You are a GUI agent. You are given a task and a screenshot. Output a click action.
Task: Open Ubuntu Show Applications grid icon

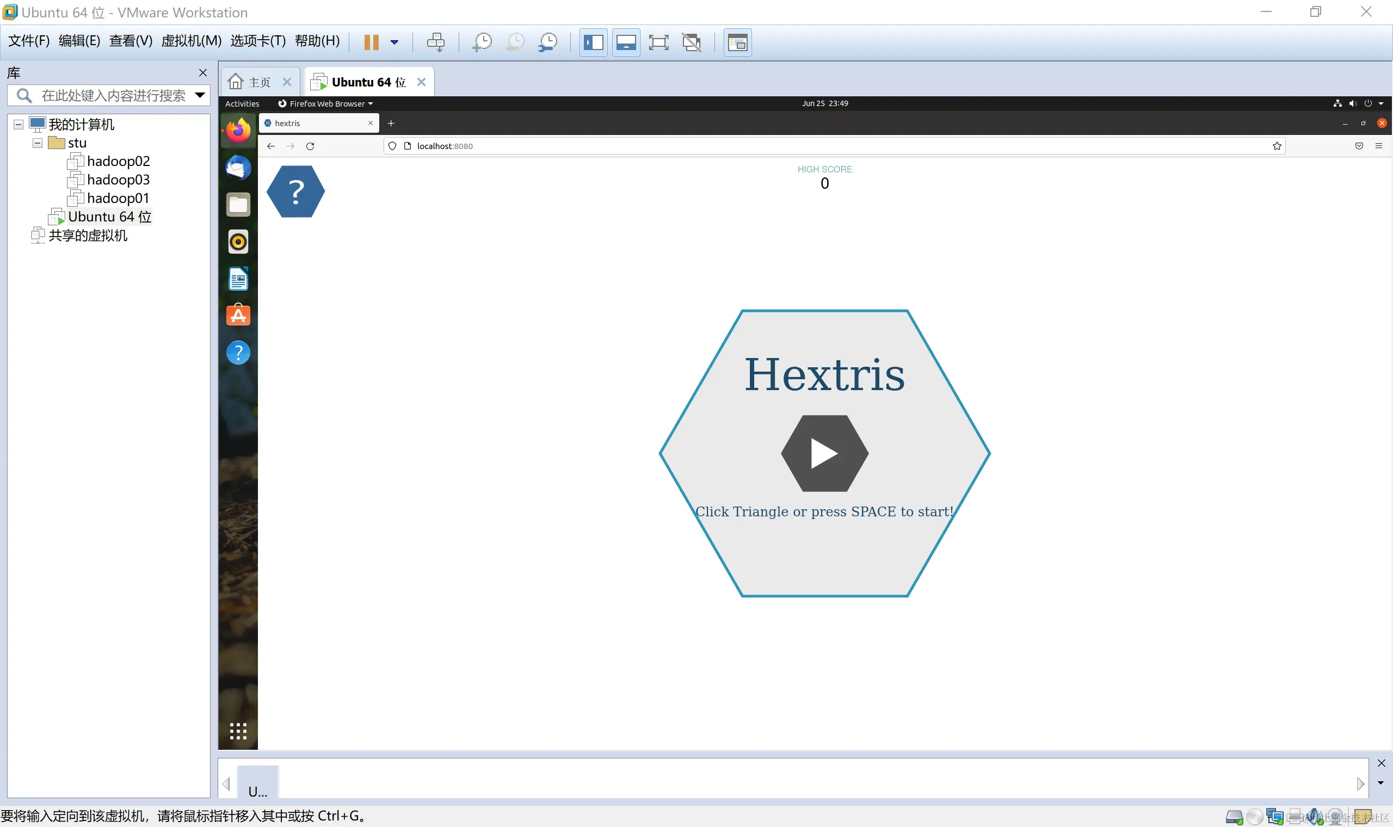(238, 731)
